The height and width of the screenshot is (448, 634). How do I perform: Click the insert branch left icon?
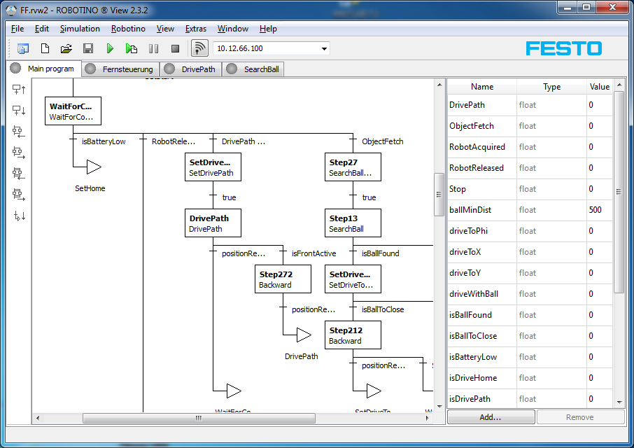tap(19, 131)
